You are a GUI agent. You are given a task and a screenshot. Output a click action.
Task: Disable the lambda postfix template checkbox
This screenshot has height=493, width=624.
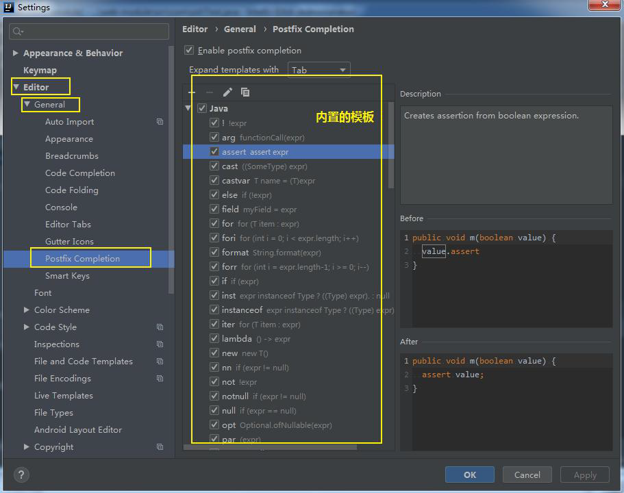click(x=214, y=339)
